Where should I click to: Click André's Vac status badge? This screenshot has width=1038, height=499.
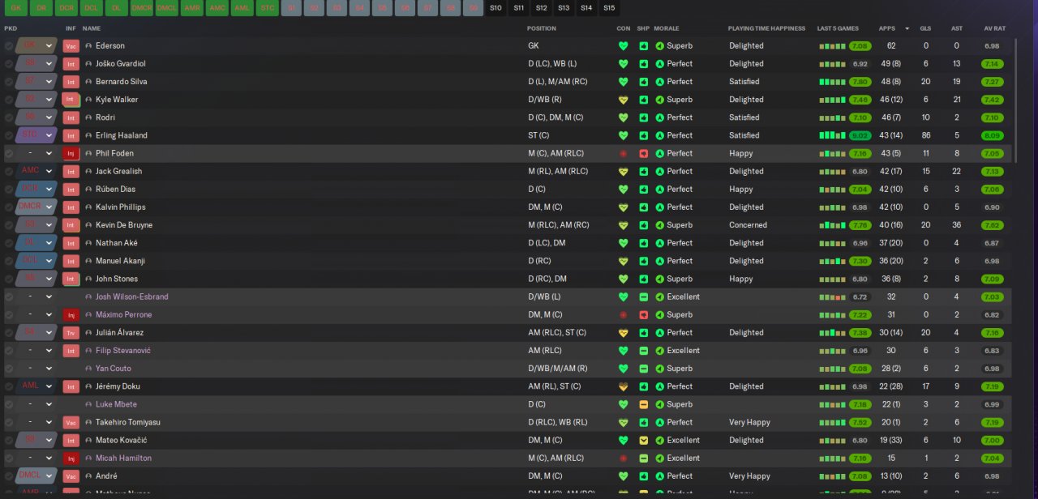pos(71,476)
